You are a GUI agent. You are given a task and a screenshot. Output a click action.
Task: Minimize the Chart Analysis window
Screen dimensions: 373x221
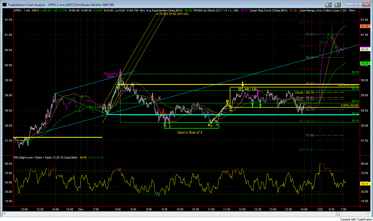click(x=349, y=5)
